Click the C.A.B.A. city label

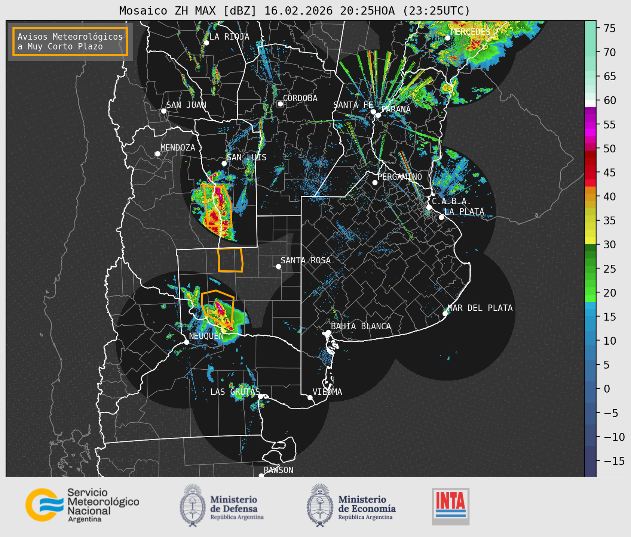click(x=451, y=201)
